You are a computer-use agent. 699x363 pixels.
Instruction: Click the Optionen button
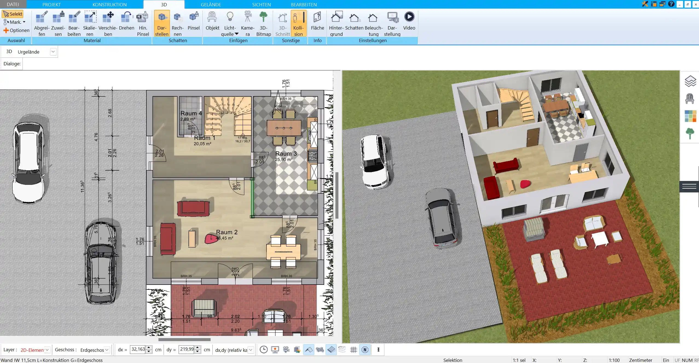tap(16, 30)
